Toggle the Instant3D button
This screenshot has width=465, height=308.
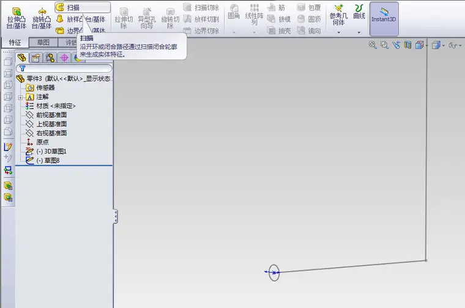(x=384, y=18)
